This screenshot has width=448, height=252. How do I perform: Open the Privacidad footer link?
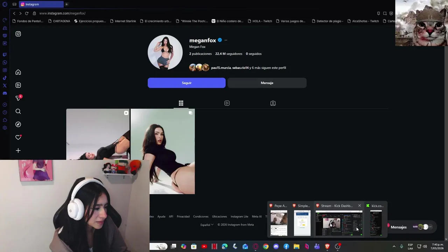click(x=183, y=217)
